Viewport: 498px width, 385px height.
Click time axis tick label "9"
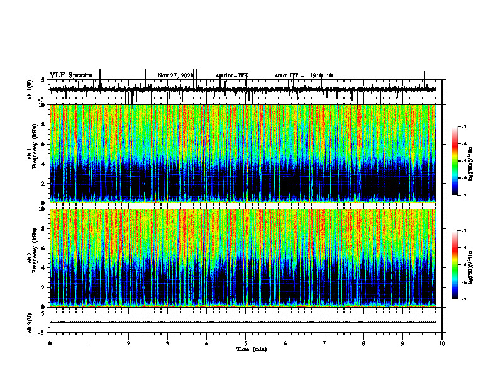pyautogui.click(x=402, y=343)
